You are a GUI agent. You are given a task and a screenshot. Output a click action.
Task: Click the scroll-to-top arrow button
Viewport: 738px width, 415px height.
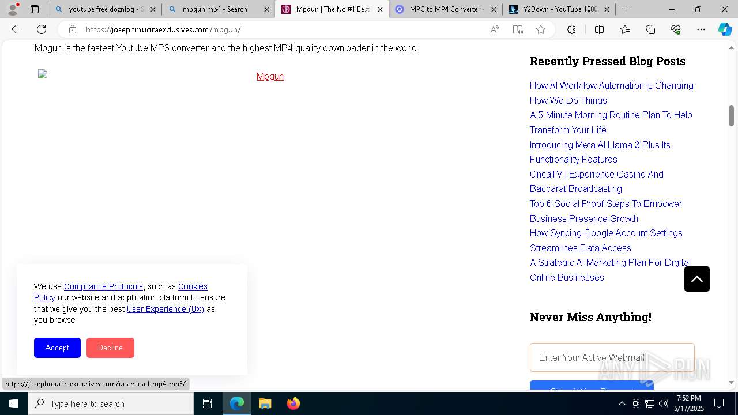tap(697, 279)
